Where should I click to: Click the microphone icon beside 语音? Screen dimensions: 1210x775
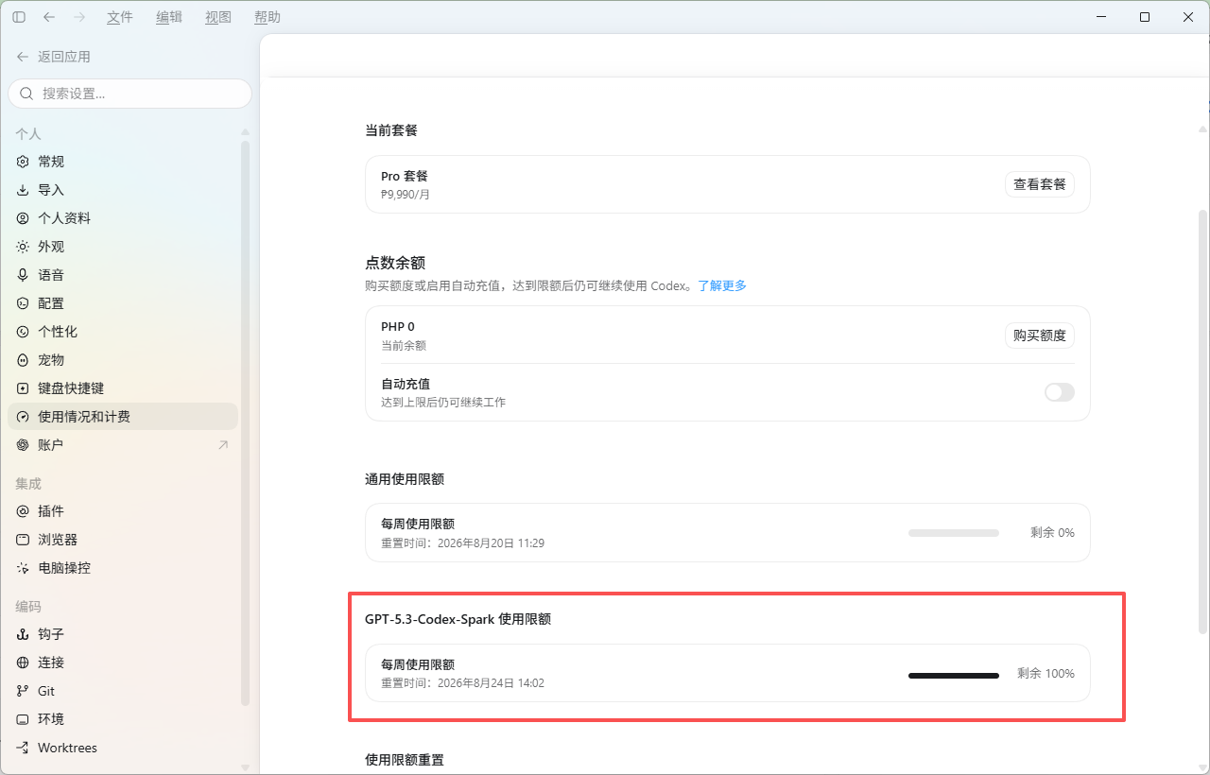pos(23,275)
